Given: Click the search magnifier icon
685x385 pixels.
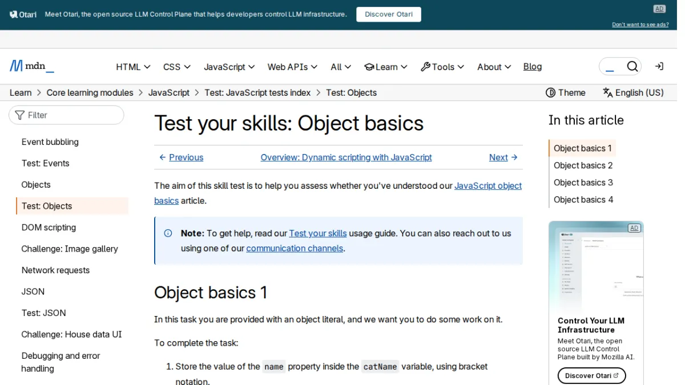Looking at the screenshot, I should [x=632, y=67].
